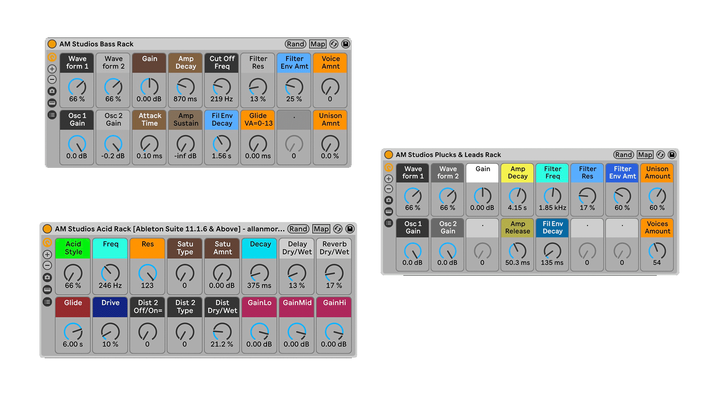Click chain selector icon in Bass Rack
This screenshot has height=405, width=721.
point(52,103)
